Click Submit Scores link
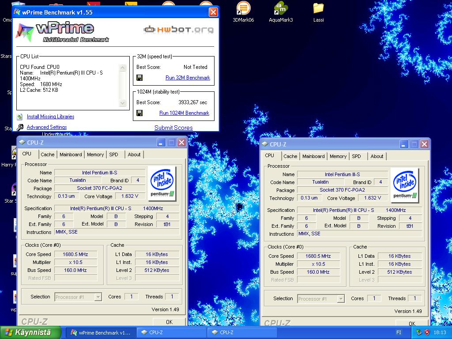Screen dimensions: 452x339 pos(173,128)
